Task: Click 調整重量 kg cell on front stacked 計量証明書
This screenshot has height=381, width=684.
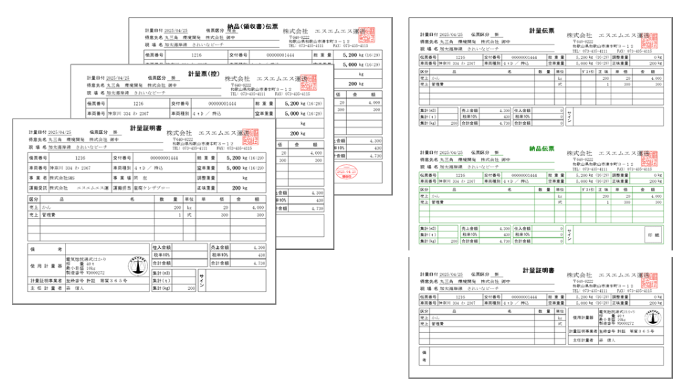Action: 242,178
